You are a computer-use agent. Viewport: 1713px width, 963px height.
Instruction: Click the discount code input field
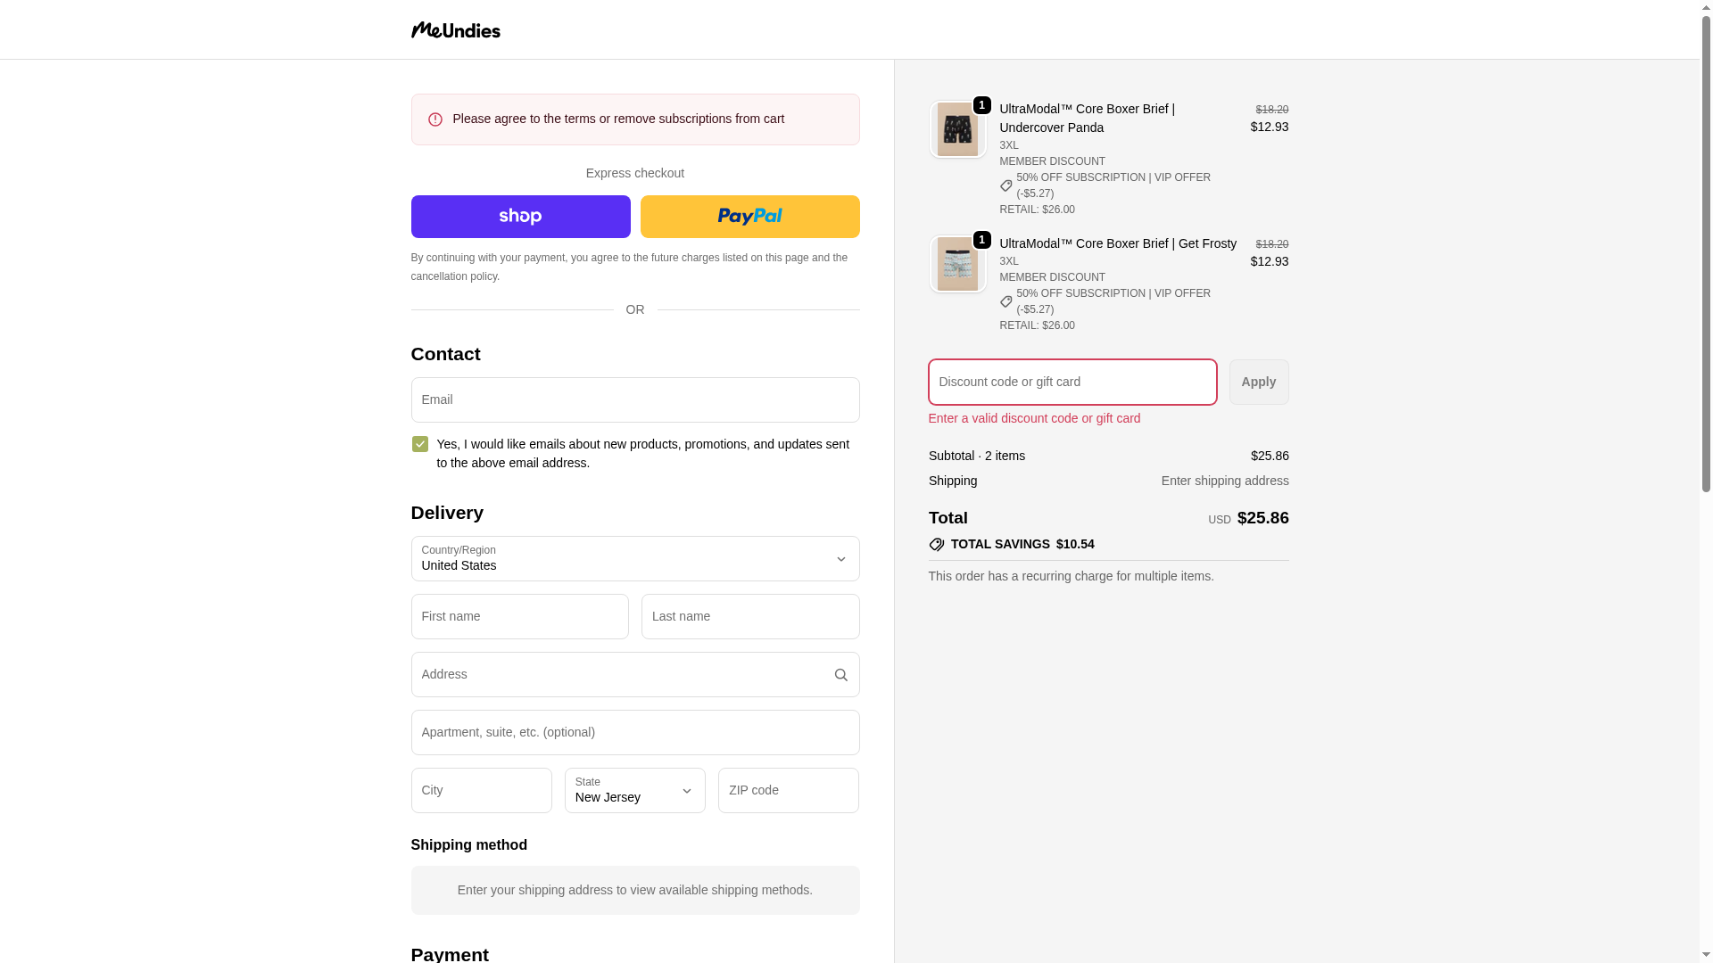tap(1072, 383)
